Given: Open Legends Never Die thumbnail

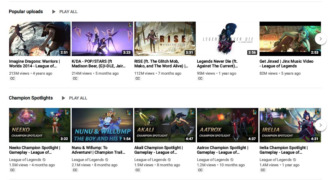Looking at the screenshot, I should 228,39.
